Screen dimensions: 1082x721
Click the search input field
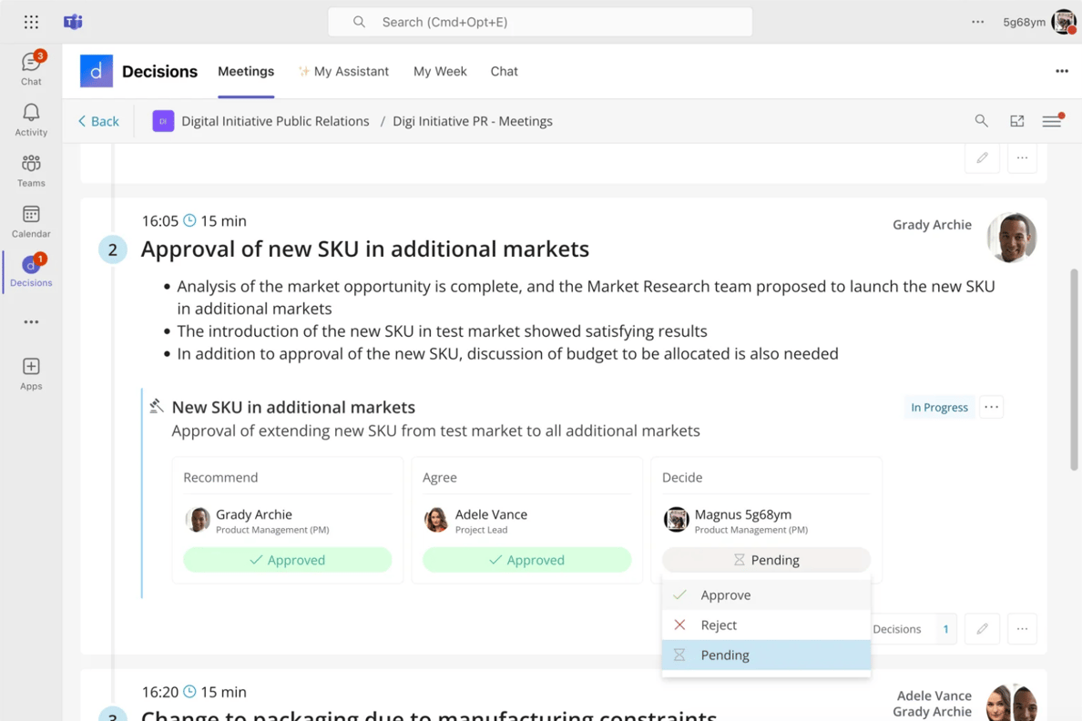point(540,22)
